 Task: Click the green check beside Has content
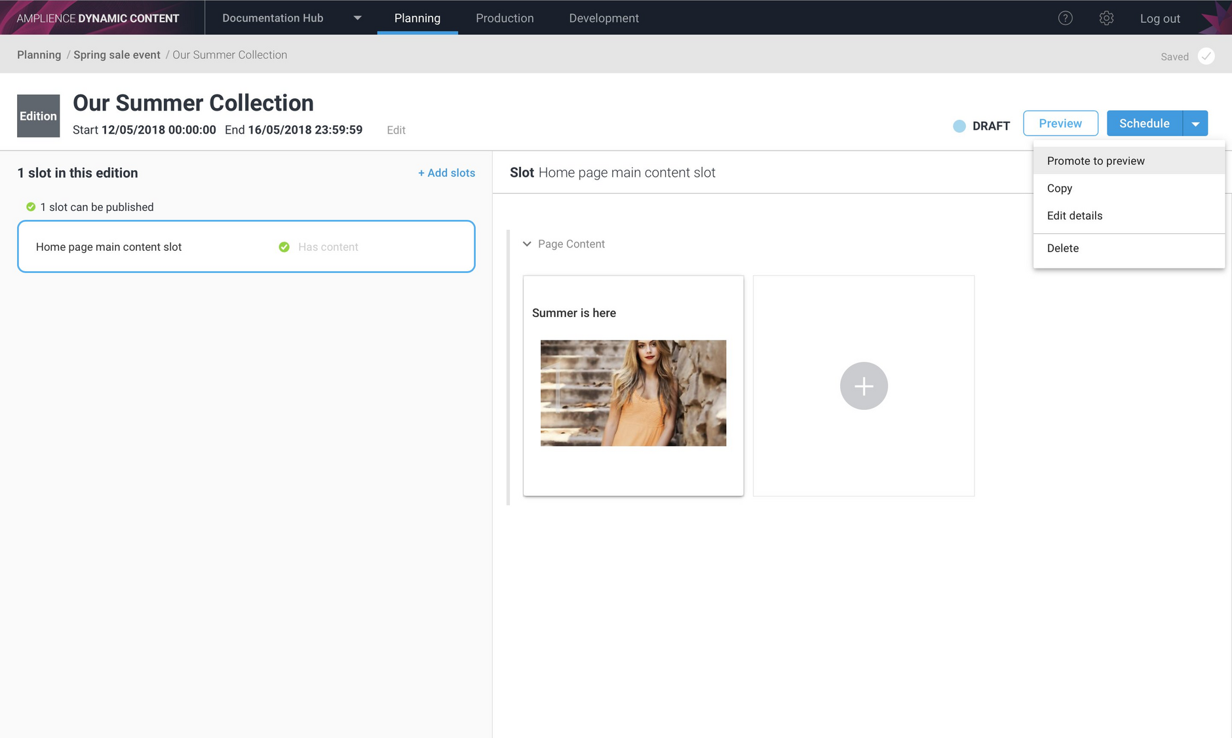coord(284,247)
